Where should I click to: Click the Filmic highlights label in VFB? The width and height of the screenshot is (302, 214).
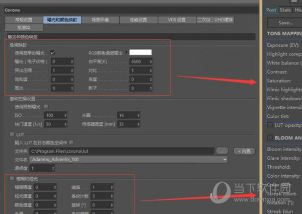click(x=284, y=90)
